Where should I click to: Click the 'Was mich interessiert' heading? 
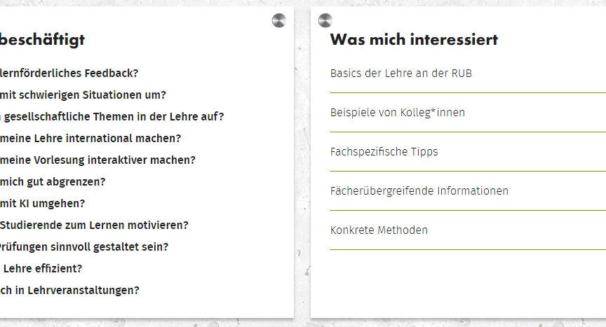414,39
